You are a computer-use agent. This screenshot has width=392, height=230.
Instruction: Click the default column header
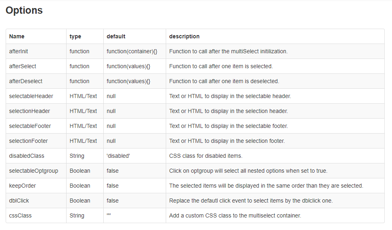(x=116, y=36)
